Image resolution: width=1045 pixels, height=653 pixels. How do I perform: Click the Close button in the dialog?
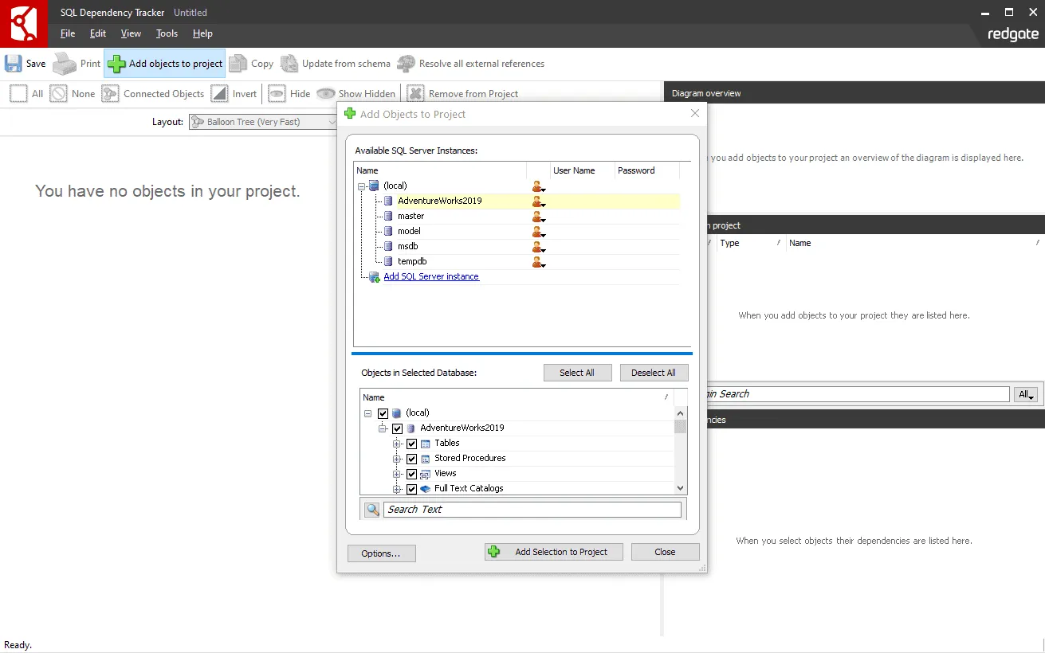(x=665, y=552)
